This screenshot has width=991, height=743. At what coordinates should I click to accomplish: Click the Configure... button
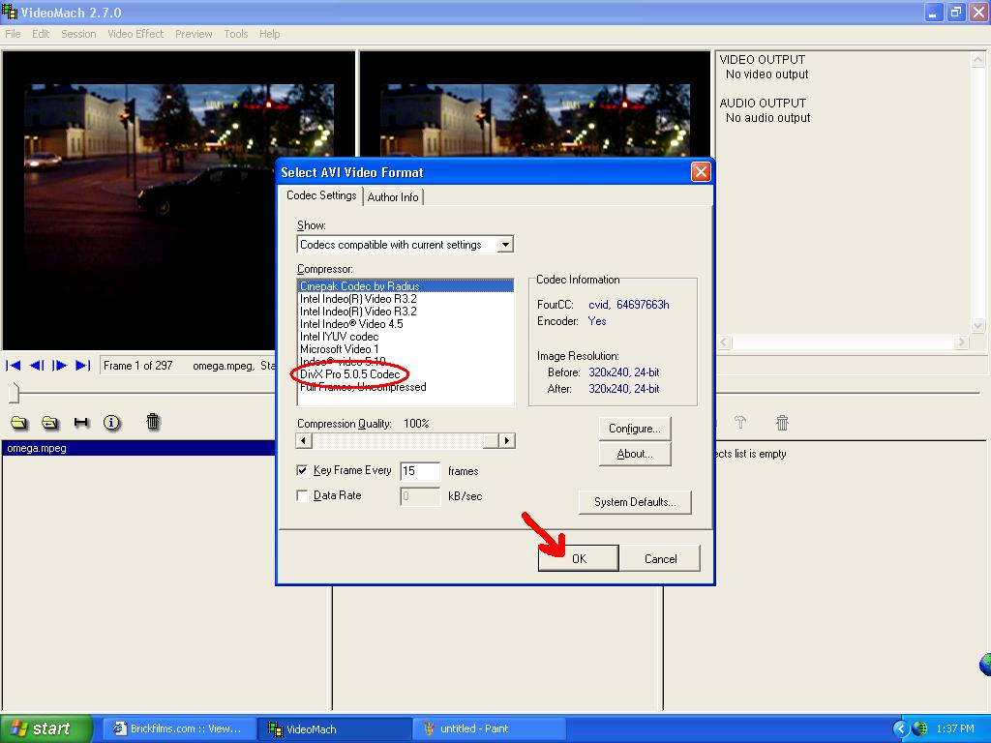tap(634, 429)
